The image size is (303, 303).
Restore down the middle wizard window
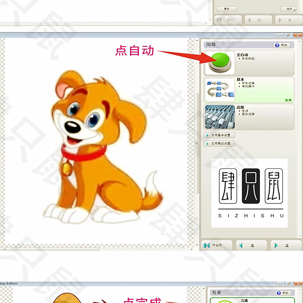tap(288, 35)
